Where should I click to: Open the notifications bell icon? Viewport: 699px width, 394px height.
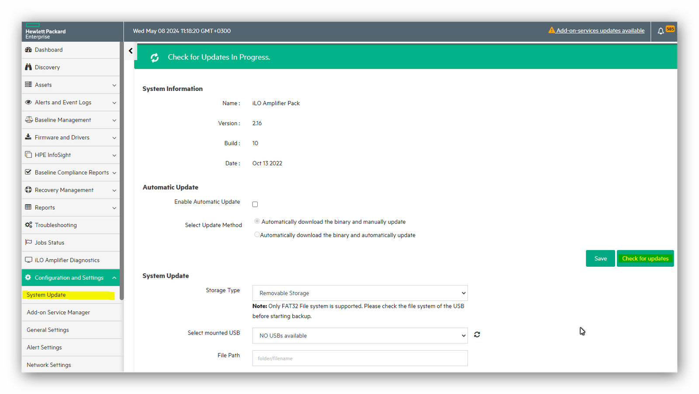661,31
